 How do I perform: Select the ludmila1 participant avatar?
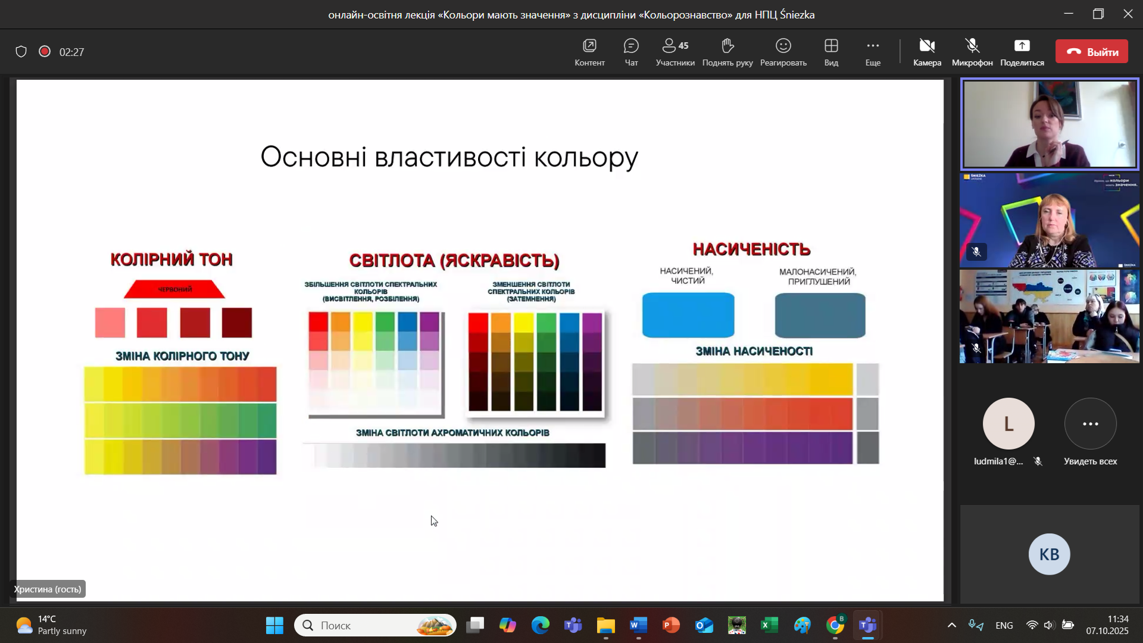click(x=1008, y=424)
